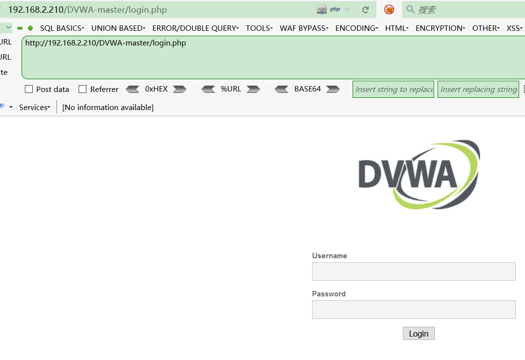The height and width of the screenshot is (360, 525).
Task: Expand the Services dropdown
Action: click(35, 107)
